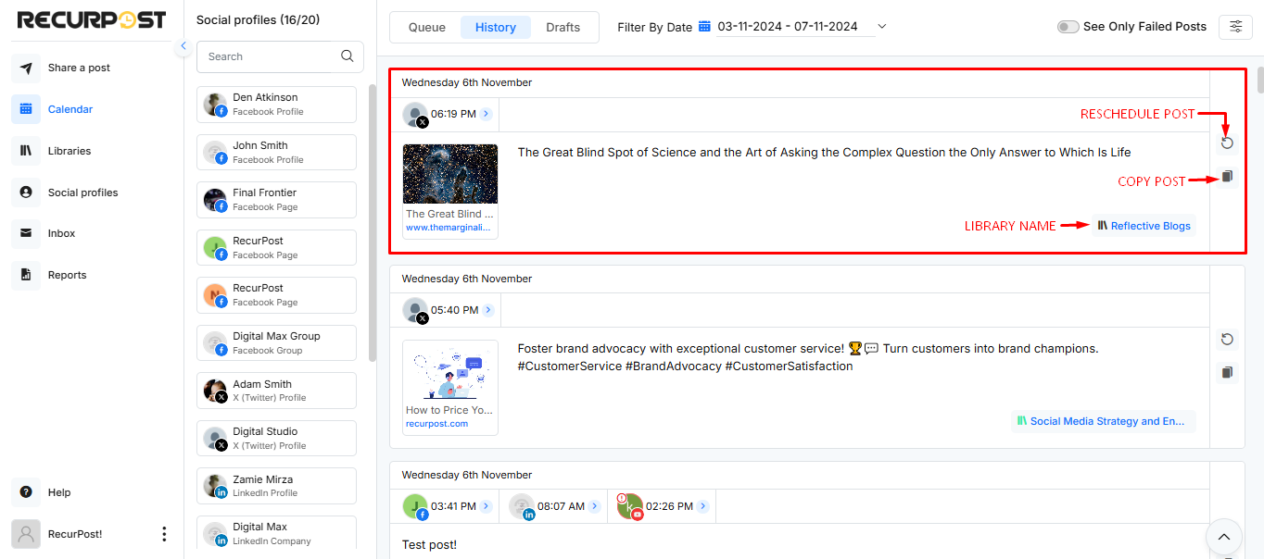Switch to the History tab

496,27
